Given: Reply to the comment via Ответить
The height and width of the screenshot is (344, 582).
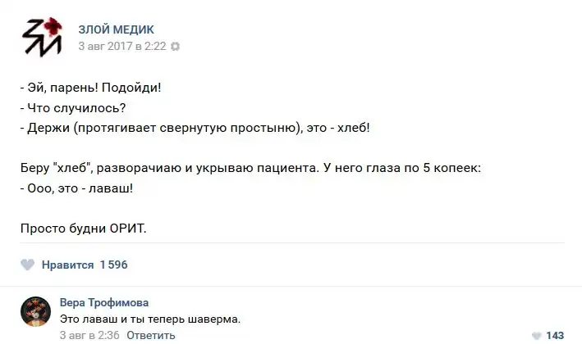Looking at the screenshot, I should coord(151,335).
